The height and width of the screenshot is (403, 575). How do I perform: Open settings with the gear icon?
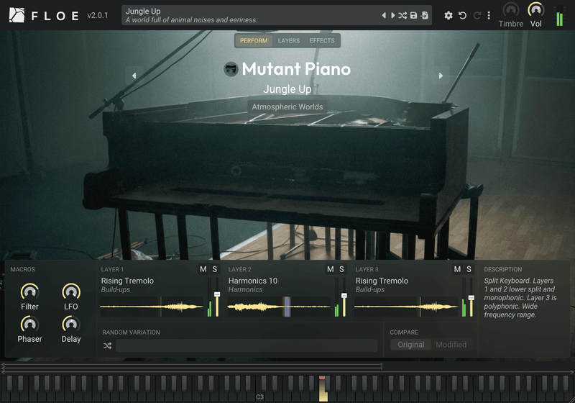coord(448,15)
